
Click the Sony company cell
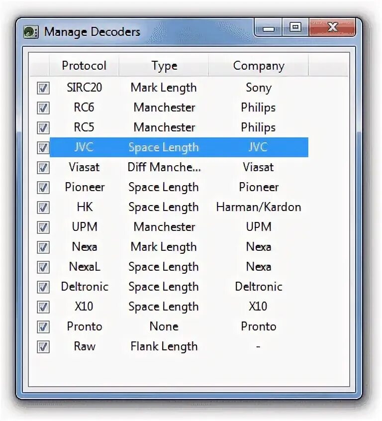point(259,88)
